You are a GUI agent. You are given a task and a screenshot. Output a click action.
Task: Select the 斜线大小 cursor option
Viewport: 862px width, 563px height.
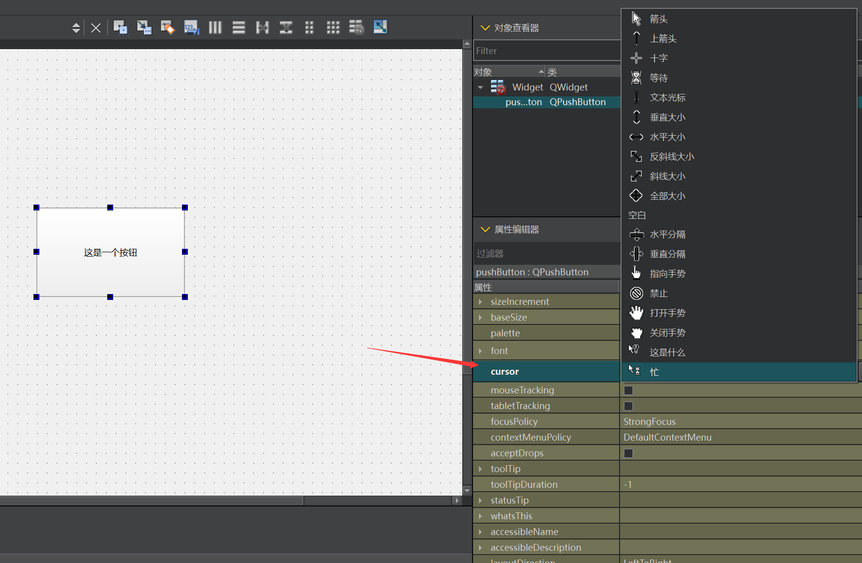(x=739, y=176)
